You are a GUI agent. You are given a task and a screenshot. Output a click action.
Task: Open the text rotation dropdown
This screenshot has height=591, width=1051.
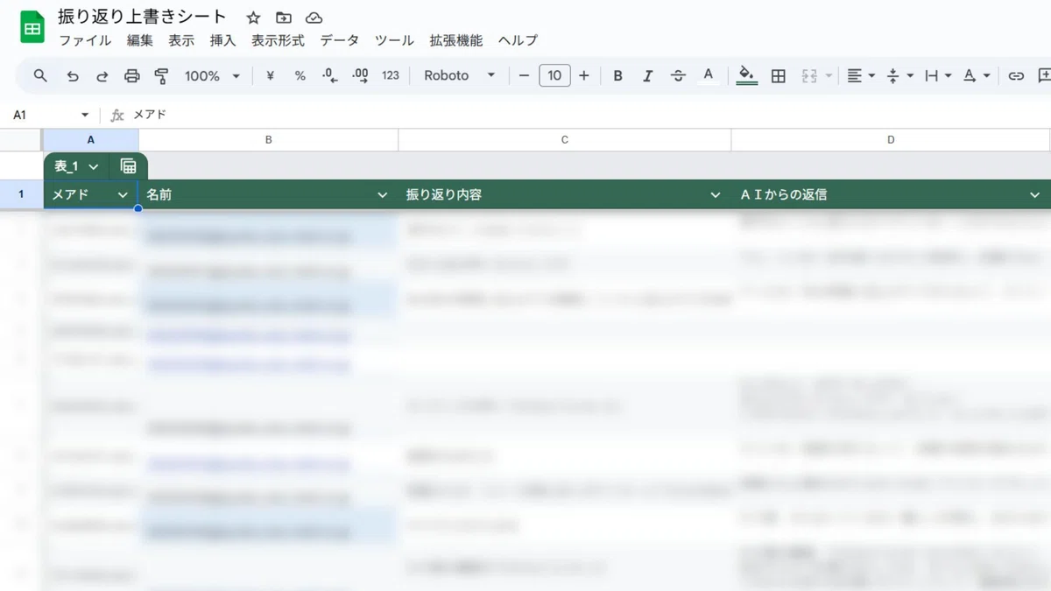click(x=977, y=76)
